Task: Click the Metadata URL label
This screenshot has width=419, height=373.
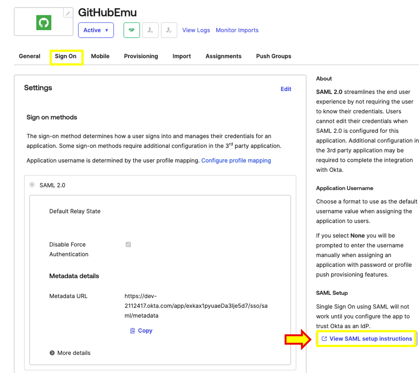Action: click(x=69, y=296)
